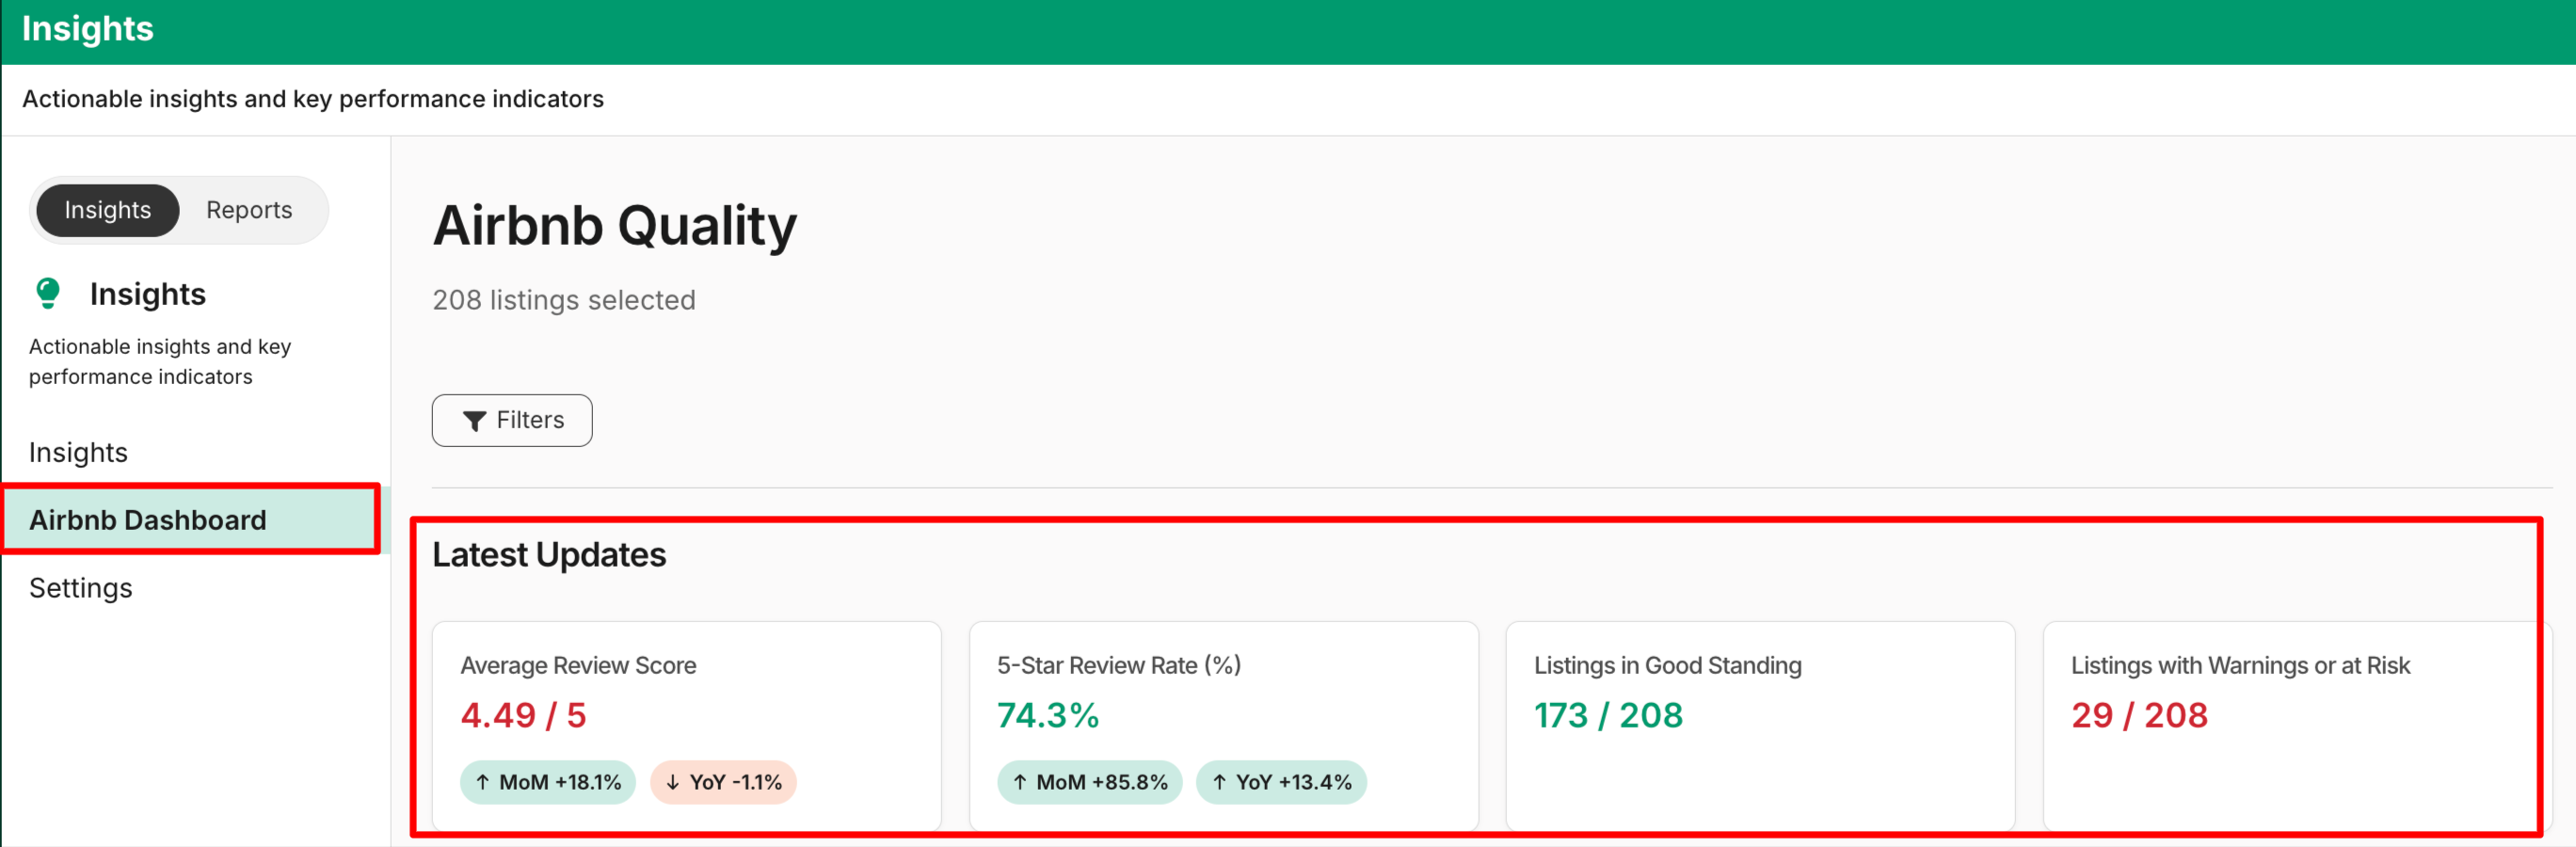Select Listings in Good Standing label
Viewport: 2576px width, 847px height.
(1668, 665)
